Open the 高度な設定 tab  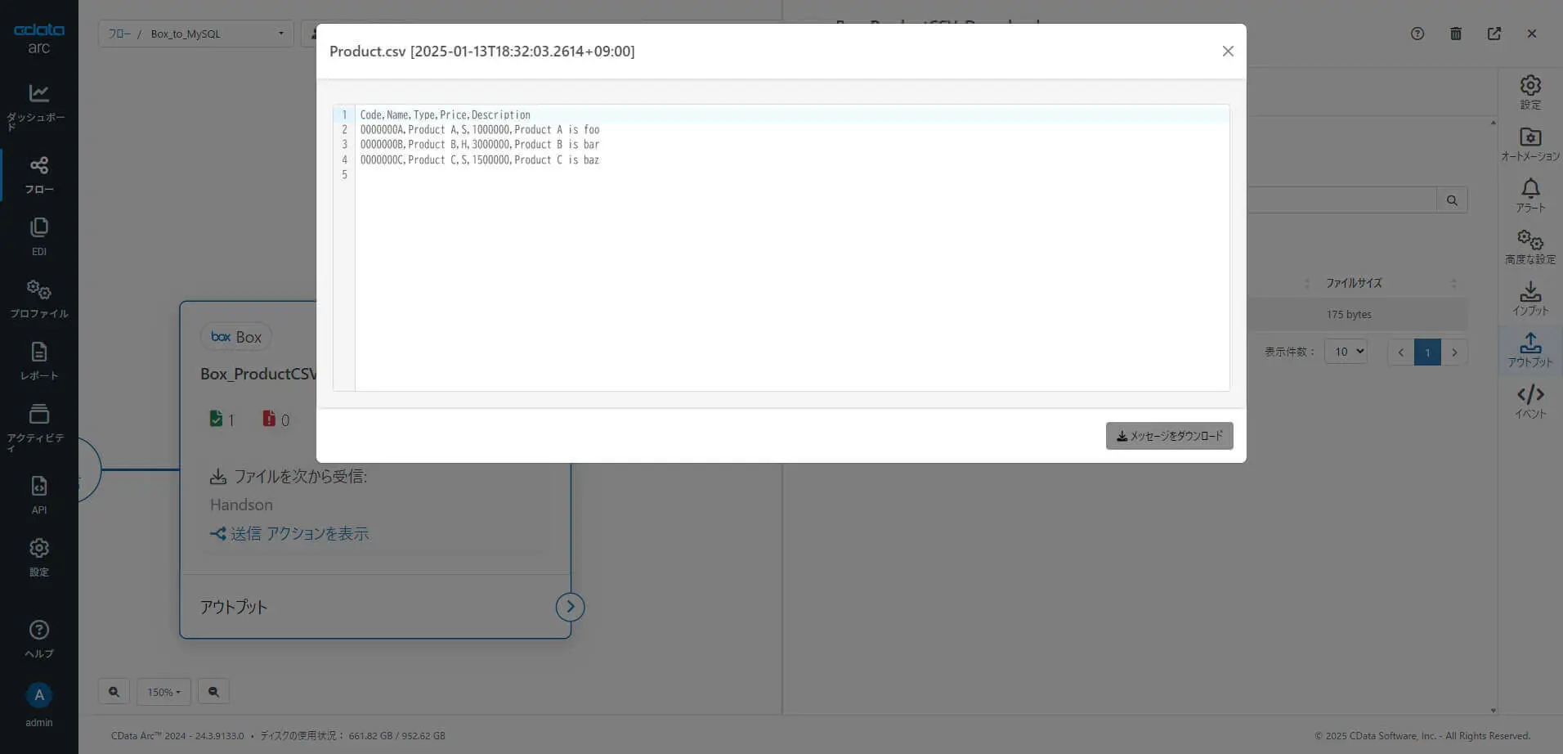pyautogui.click(x=1530, y=247)
